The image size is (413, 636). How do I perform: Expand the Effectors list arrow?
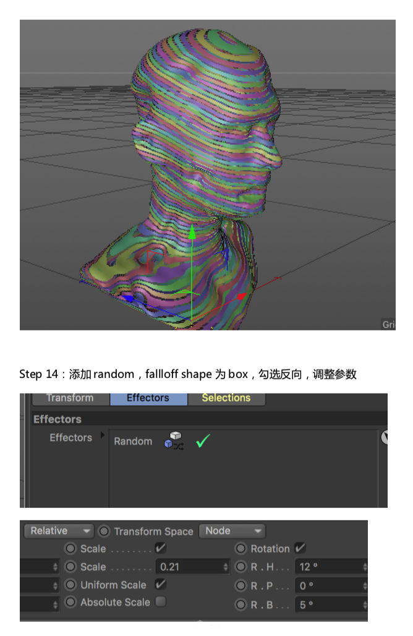point(102,435)
